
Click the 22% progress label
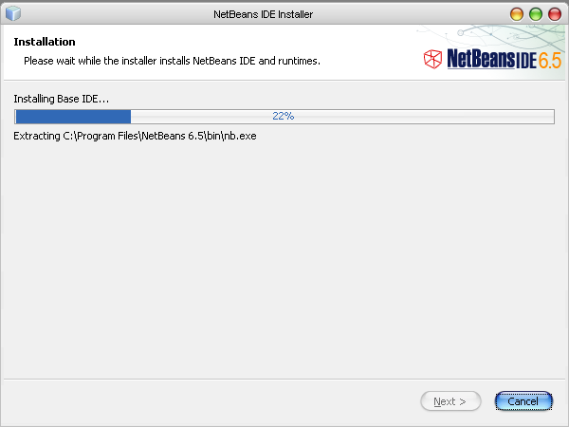coord(283,116)
